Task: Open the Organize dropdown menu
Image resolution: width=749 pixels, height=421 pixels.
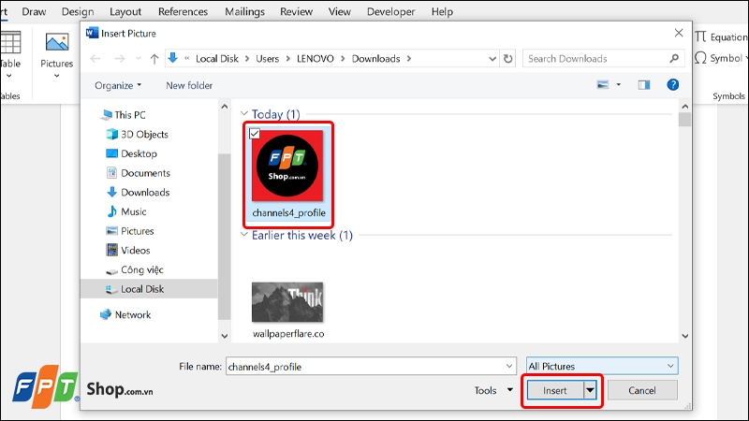Action: click(x=118, y=85)
